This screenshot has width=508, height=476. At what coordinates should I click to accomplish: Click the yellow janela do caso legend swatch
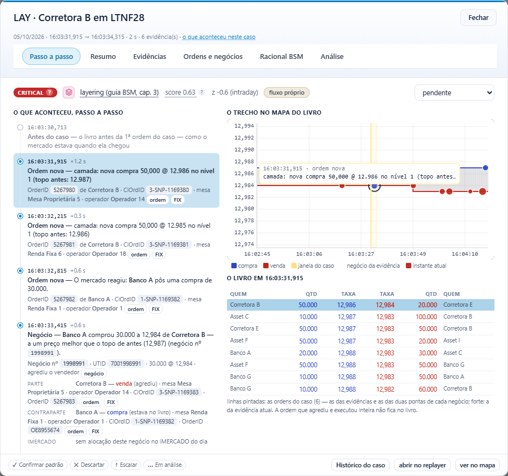(x=294, y=266)
